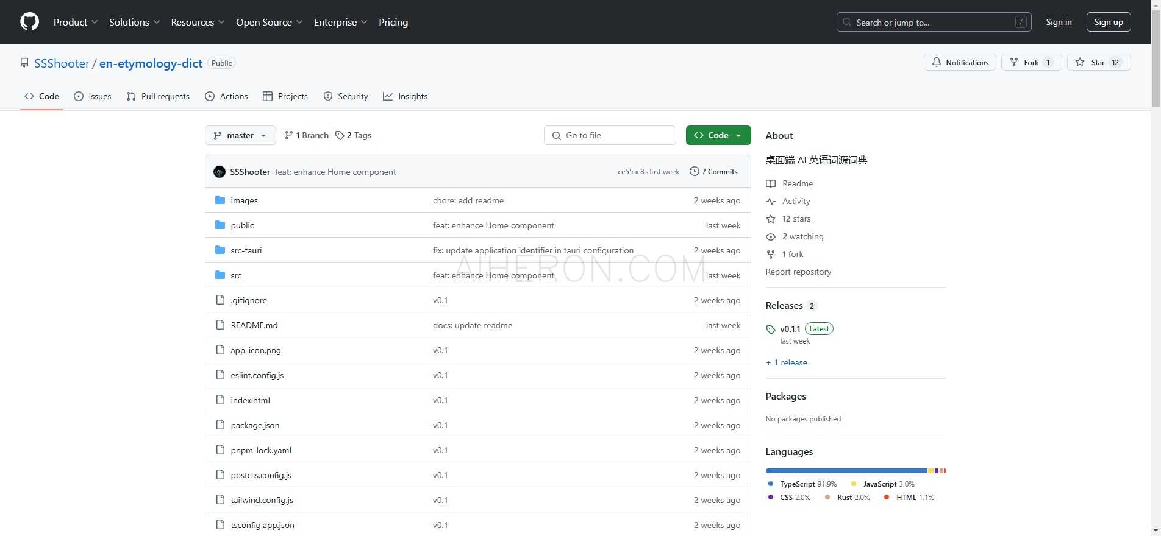Fork the repository using the Fork button
This screenshot has width=1161, height=536.
(1032, 62)
